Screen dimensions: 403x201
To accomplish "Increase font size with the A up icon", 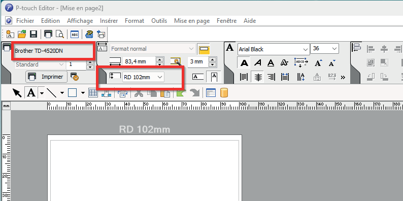I will tap(318, 63).
